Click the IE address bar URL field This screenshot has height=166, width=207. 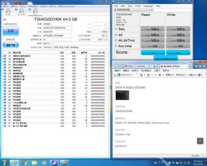[137, 66]
